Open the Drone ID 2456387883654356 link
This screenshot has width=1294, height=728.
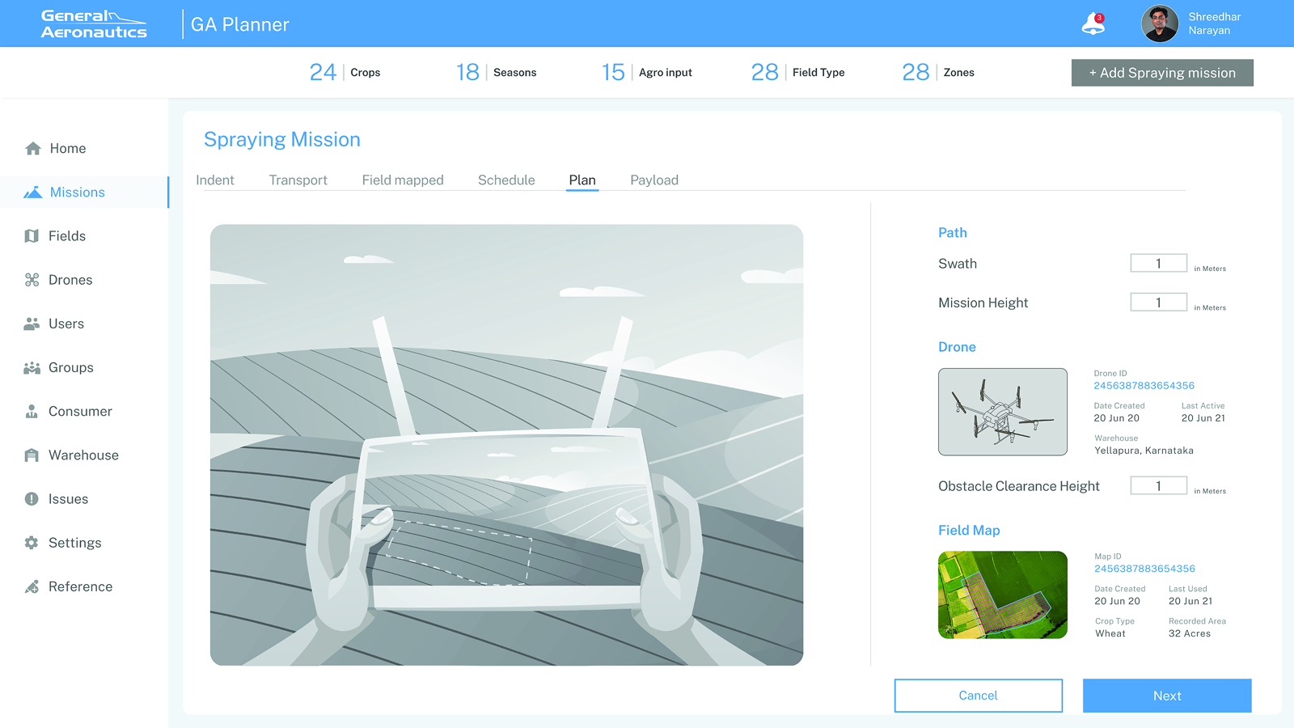pos(1144,386)
